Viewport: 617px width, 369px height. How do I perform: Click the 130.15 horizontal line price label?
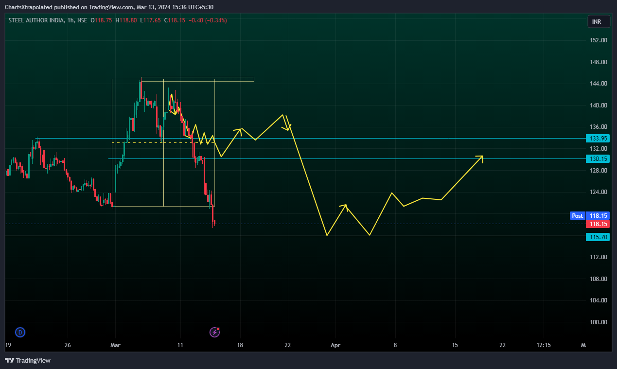(598, 159)
